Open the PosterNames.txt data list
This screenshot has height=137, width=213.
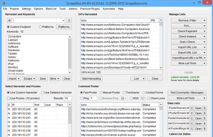click(198, 108)
